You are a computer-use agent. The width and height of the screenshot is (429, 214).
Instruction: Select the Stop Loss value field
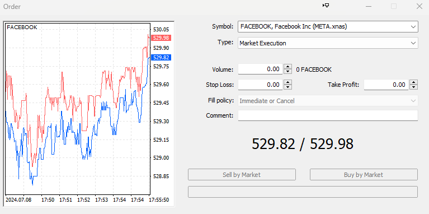(x=260, y=85)
